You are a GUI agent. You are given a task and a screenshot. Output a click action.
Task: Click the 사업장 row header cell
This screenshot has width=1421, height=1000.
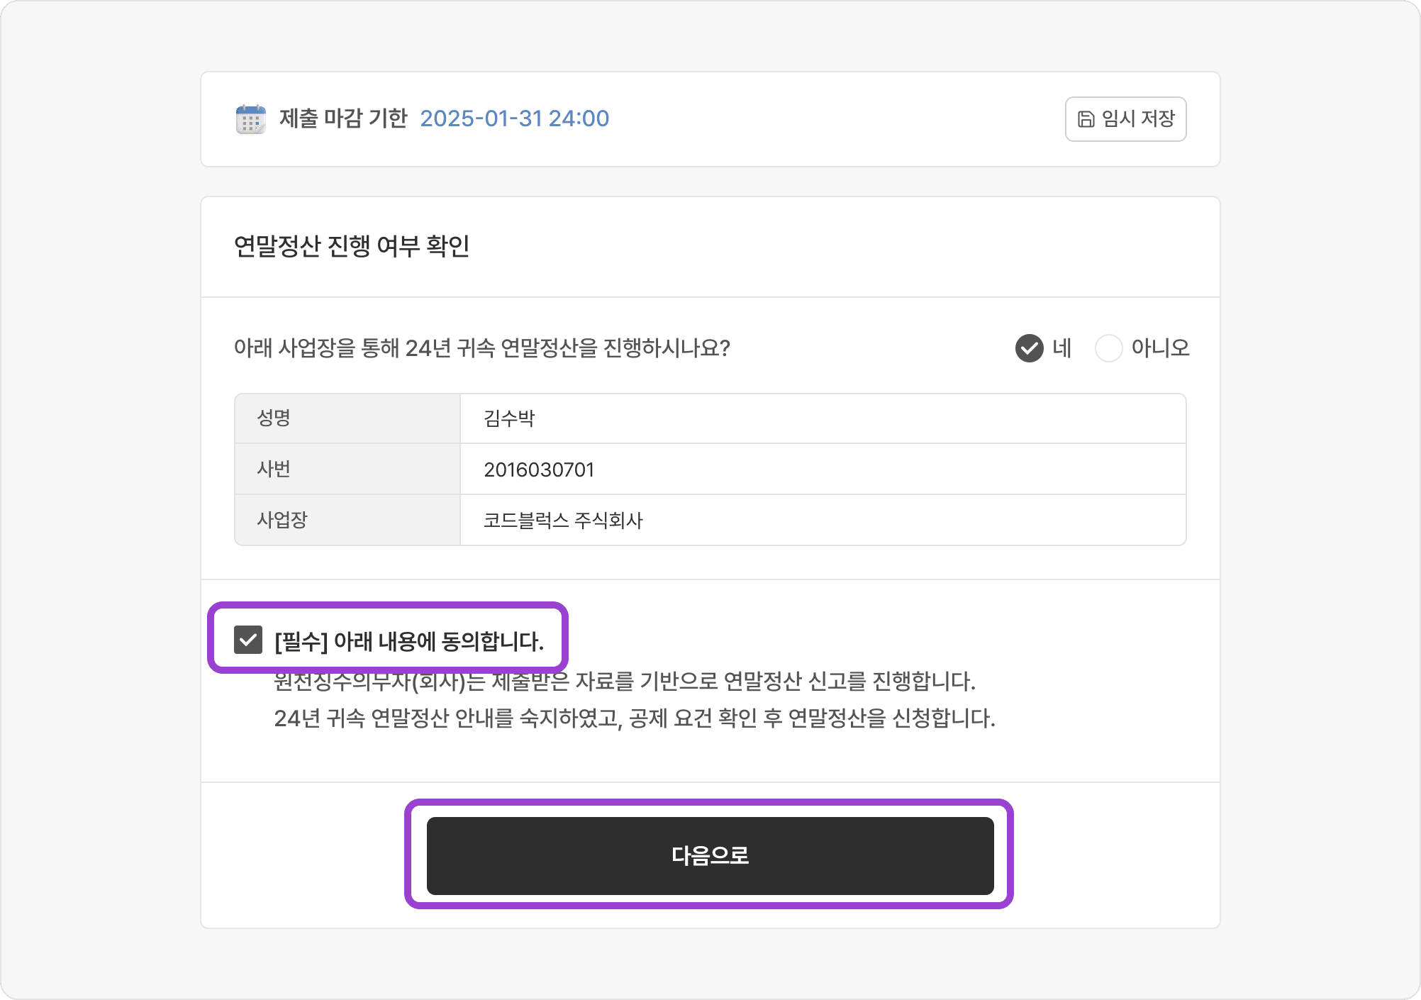(x=347, y=520)
